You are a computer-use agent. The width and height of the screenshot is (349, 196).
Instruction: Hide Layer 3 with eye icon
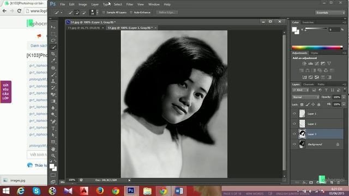pos(294,134)
